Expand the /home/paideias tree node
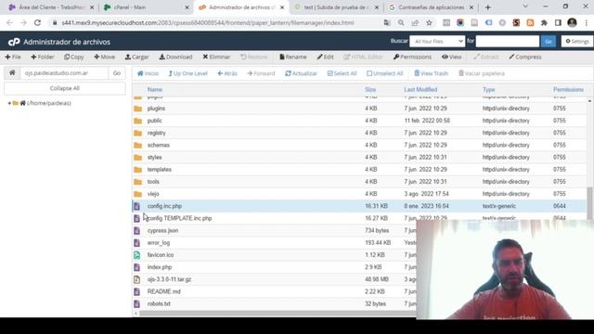The height and width of the screenshot is (334, 594). point(9,103)
